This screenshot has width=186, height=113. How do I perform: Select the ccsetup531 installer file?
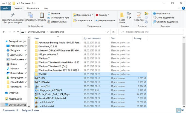(90, 86)
